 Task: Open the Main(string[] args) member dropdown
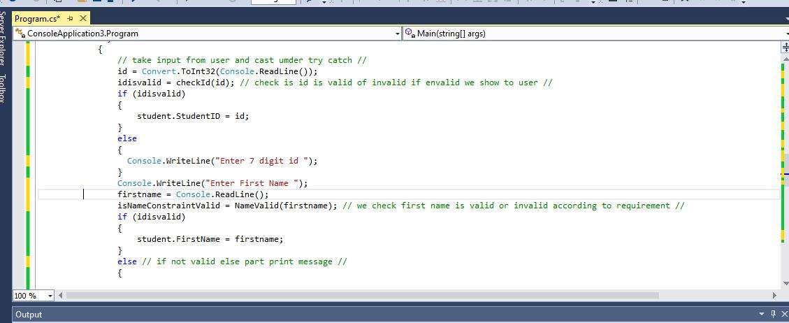point(594,34)
